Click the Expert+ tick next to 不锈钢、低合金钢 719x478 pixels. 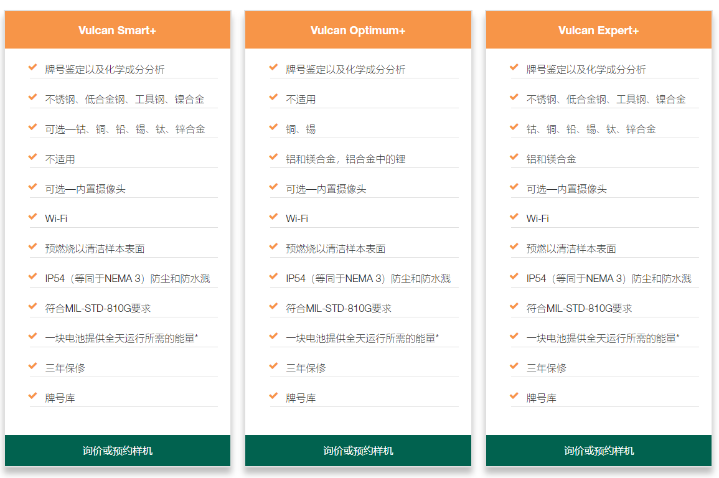point(514,97)
